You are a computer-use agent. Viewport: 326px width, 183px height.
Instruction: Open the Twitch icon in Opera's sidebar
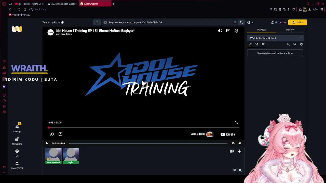[4, 87]
